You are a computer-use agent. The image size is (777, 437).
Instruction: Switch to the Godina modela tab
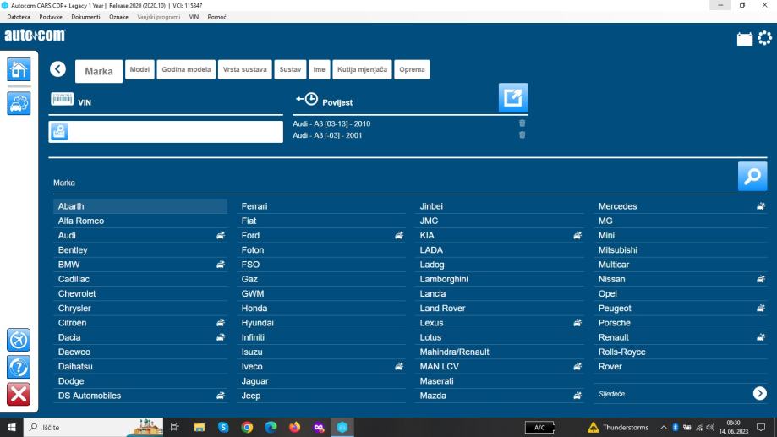click(186, 69)
